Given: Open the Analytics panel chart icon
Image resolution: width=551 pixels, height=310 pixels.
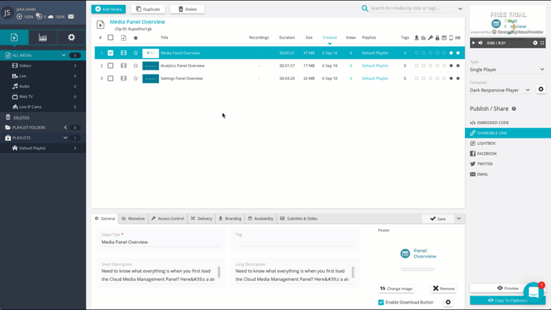Looking at the screenshot, I should pyautogui.click(x=43, y=37).
